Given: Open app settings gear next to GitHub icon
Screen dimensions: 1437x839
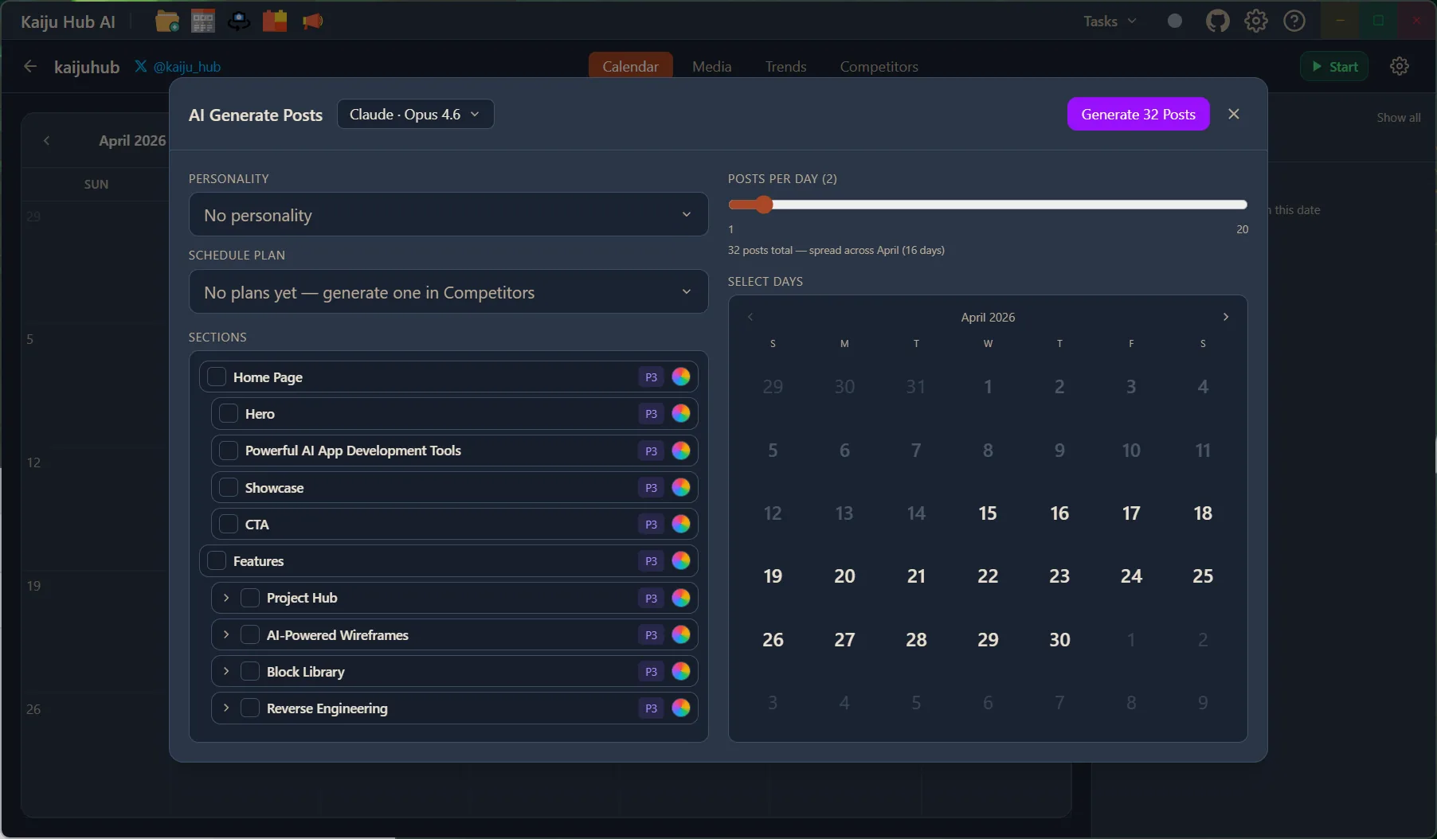Looking at the screenshot, I should coord(1256,21).
